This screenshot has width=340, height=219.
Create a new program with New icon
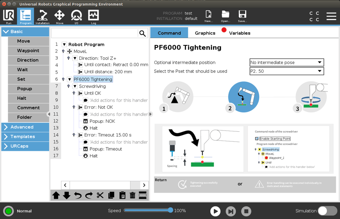point(208,16)
